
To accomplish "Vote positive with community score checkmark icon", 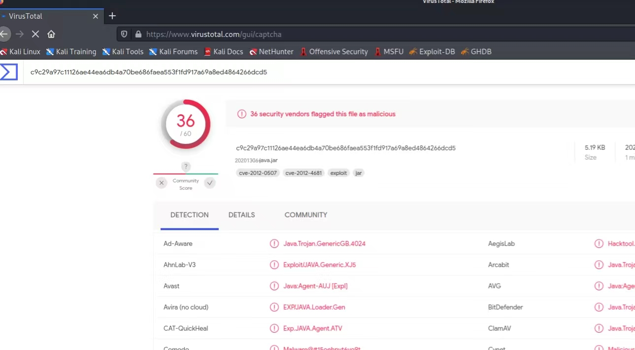I will point(210,183).
